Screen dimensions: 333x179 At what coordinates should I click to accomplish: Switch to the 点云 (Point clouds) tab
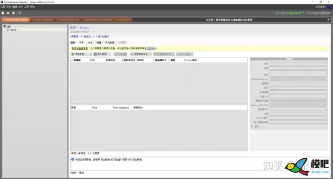90,42
